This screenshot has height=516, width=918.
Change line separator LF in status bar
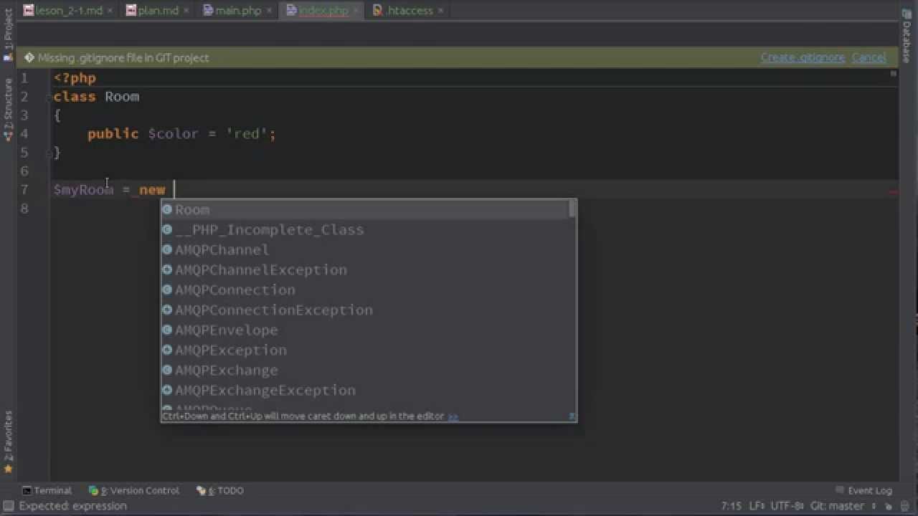coord(757,506)
